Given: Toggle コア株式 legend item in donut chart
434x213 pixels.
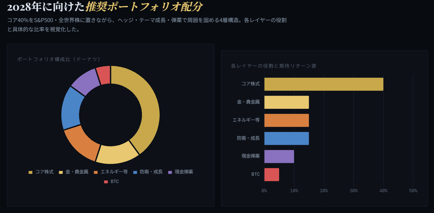Looking at the screenshot, I should (x=41, y=172).
